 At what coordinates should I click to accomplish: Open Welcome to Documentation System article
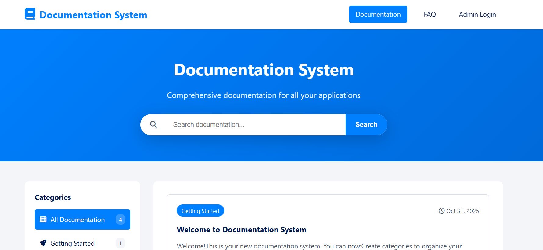click(x=241, y=230)
